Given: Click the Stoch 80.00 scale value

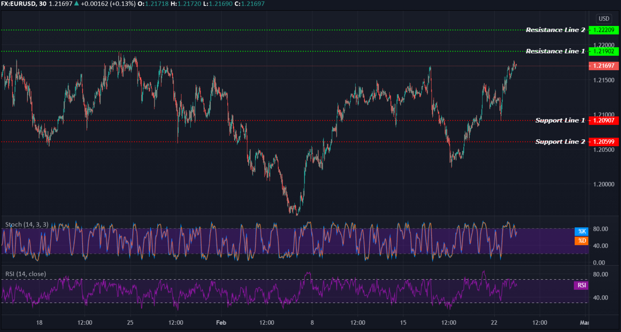Looking at the screenshot, I should click(600, 229).
